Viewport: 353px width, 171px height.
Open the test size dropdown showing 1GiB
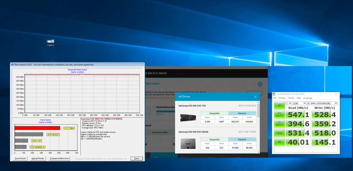tap(299, 103)
